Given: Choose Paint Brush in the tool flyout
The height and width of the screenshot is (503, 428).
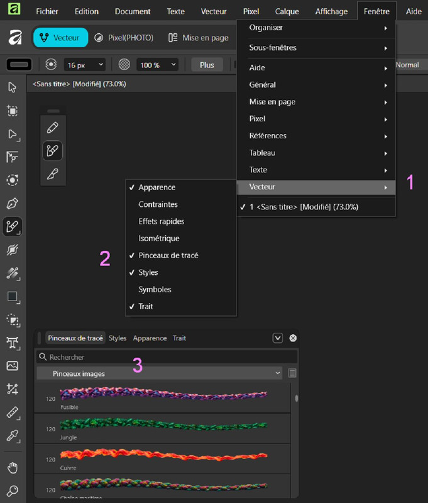Looking at the screenshot, I should click(x=53, y=174).
